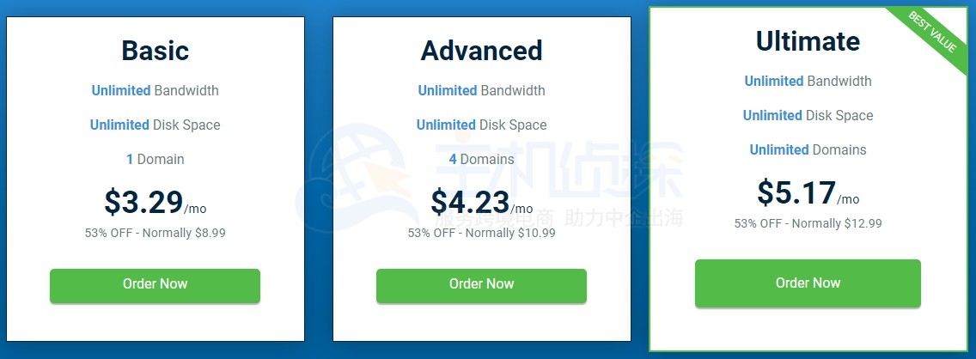Click Unlimited Bandwidth in the Basic plan
This screenshot has width=976, height=359.
pyautogui.click(x=155, y=90)
